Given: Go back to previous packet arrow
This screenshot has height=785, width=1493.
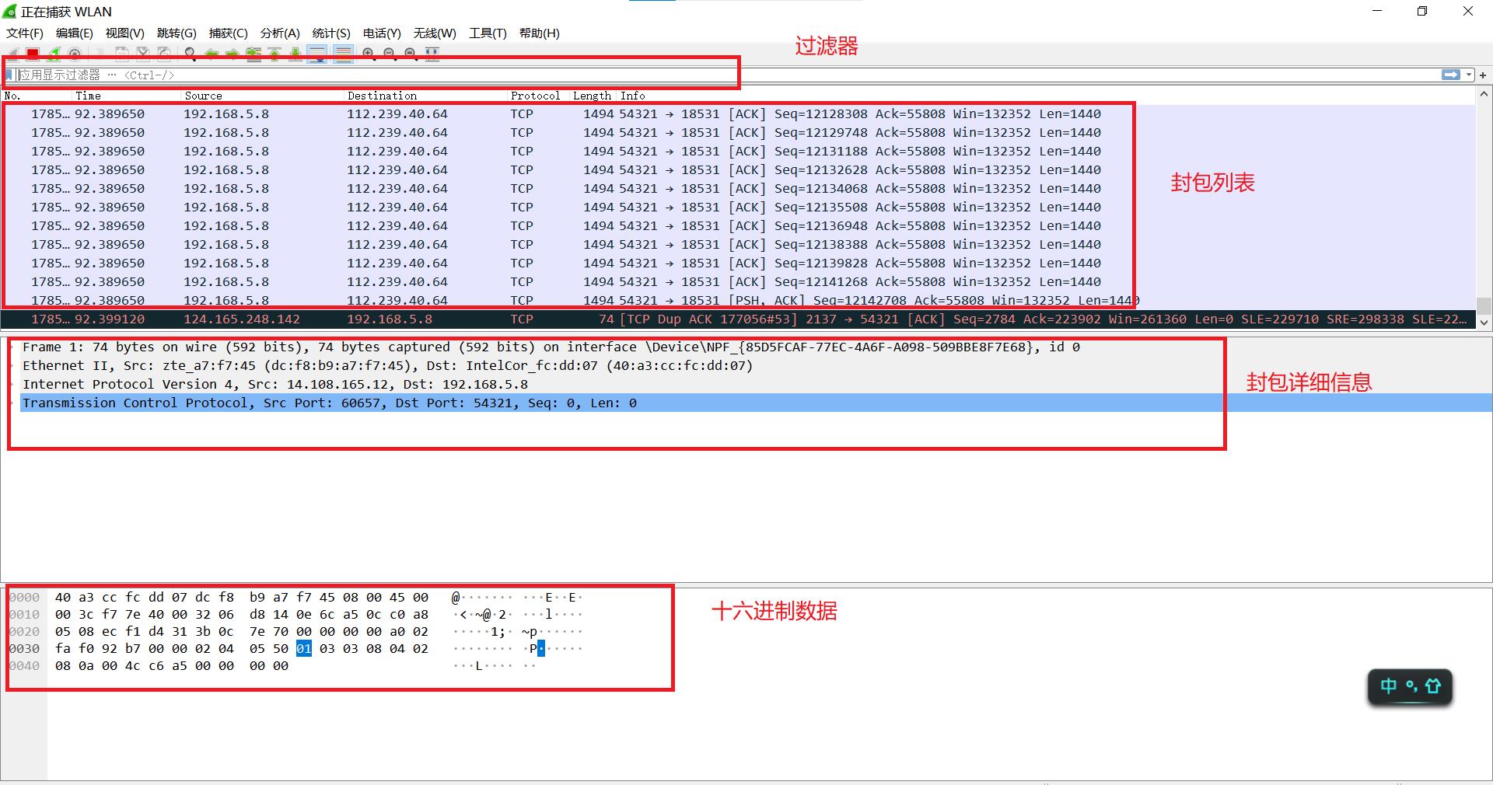Looking at the screenshot, I should click(x=212, y=54).
